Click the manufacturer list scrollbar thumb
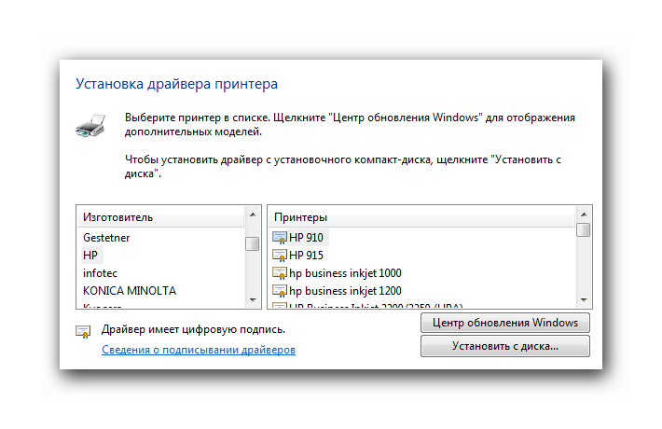Screen dimensions: 662x429 pyautogui.click(x=253, y=243)
